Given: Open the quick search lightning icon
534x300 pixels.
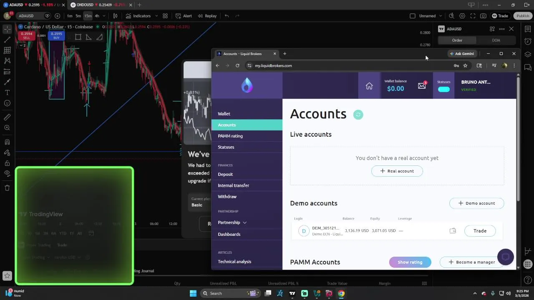Looking at the screenshot, I should coord(451,16).
